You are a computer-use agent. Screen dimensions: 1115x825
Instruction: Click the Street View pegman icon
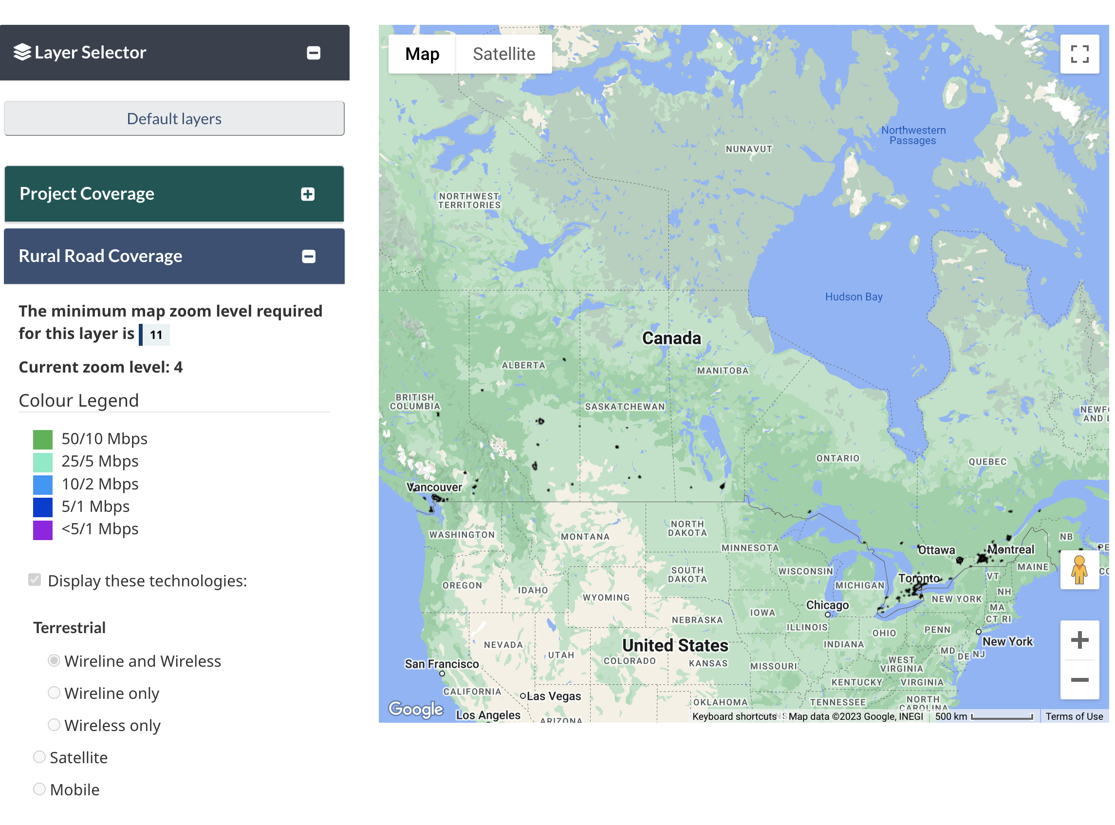click(x=1079, y=570)
